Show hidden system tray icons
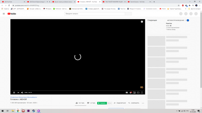Screen dimensions: 202x113 pos(177,111)
